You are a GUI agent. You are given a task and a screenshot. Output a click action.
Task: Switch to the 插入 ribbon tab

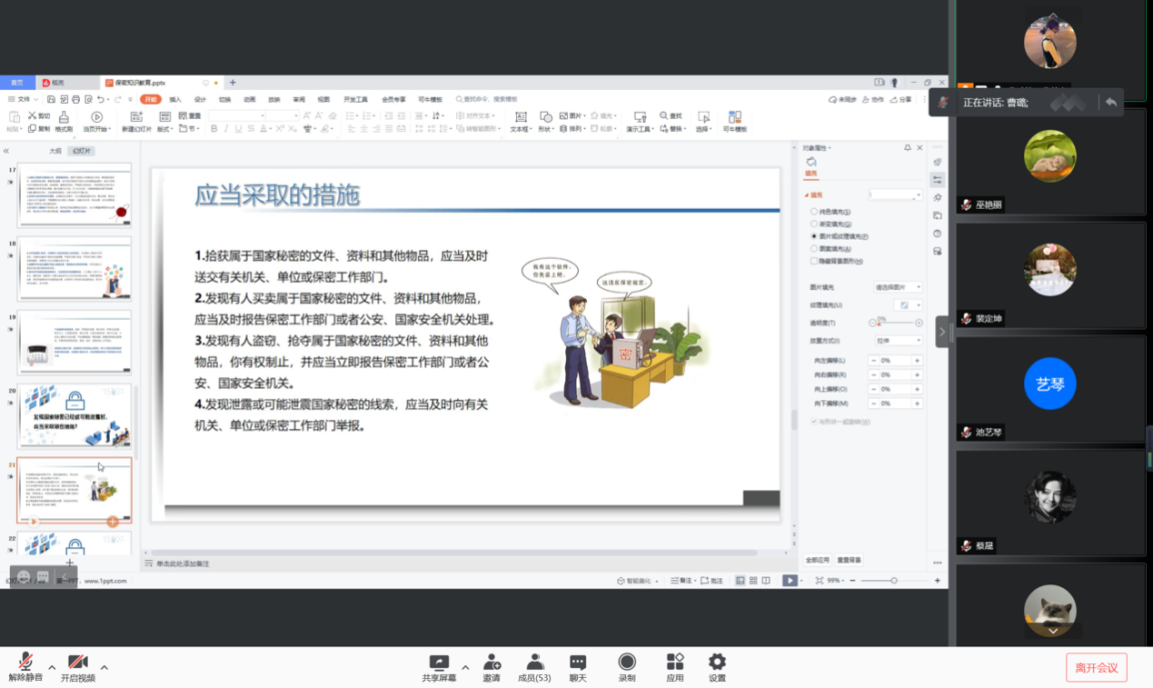click(175, 100)
